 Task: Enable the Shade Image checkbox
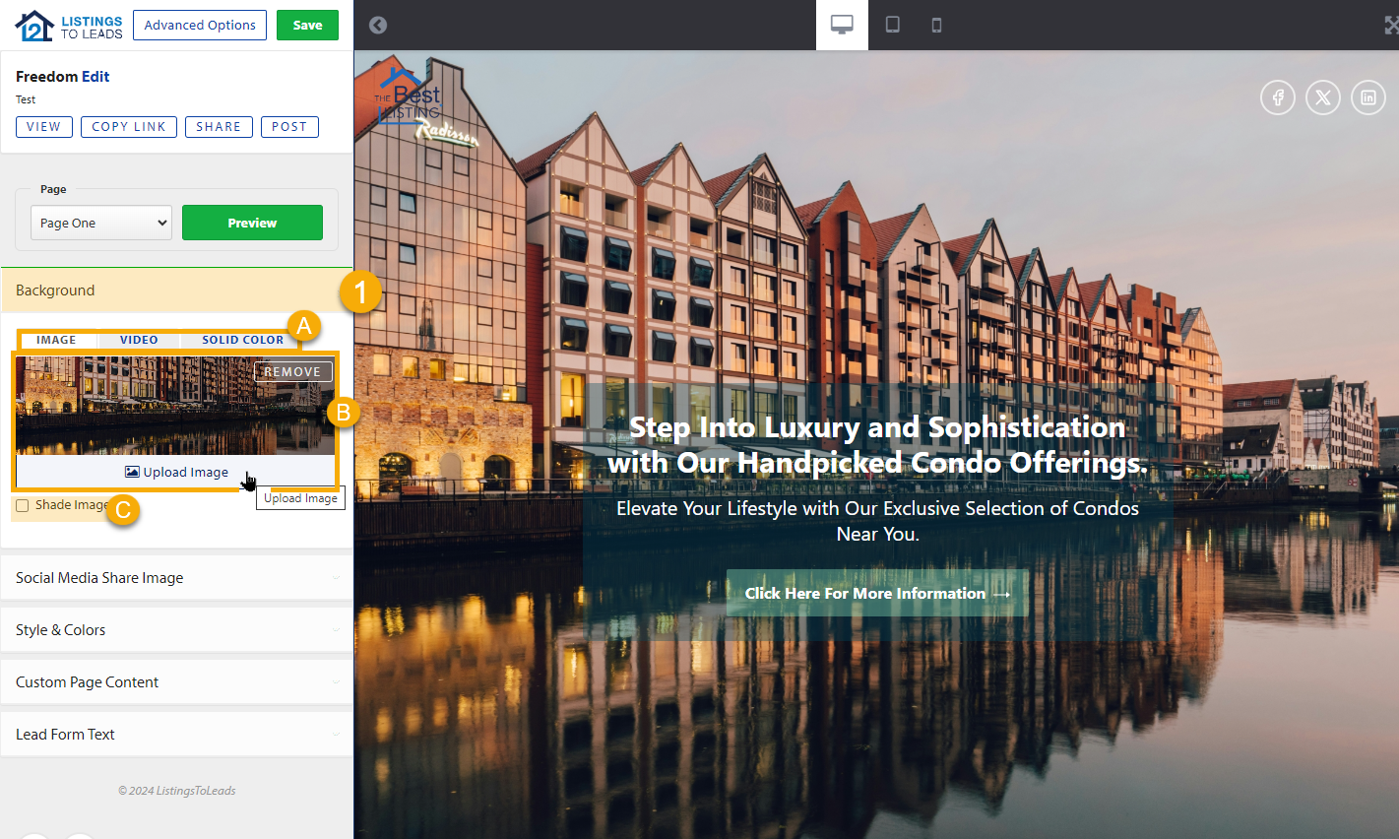click(23, 506)
